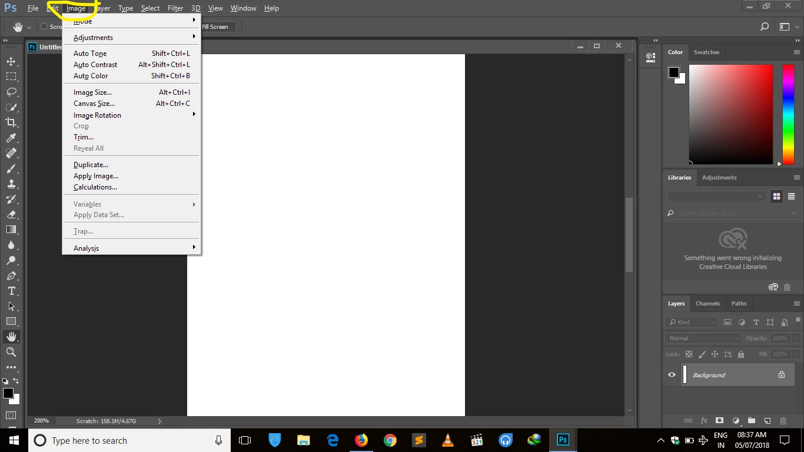Image resolution: width=804 pixels, height=452 pixels.
Task: Open the Normal blend mode dropdown
Action: coord(704,338)
